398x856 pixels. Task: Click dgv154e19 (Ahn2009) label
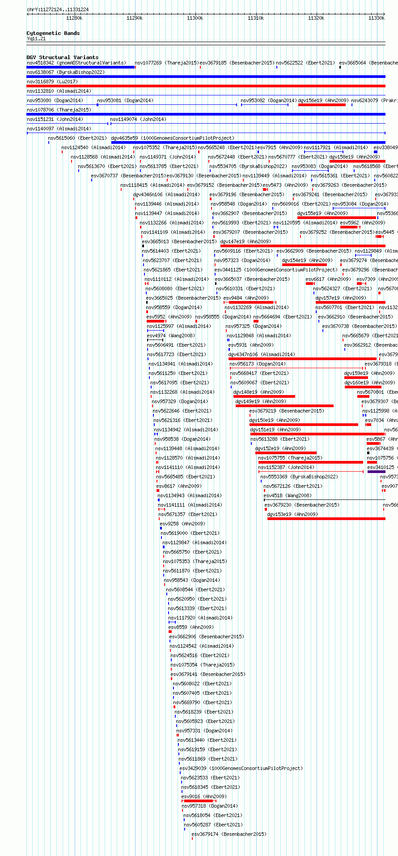point(307,260)
